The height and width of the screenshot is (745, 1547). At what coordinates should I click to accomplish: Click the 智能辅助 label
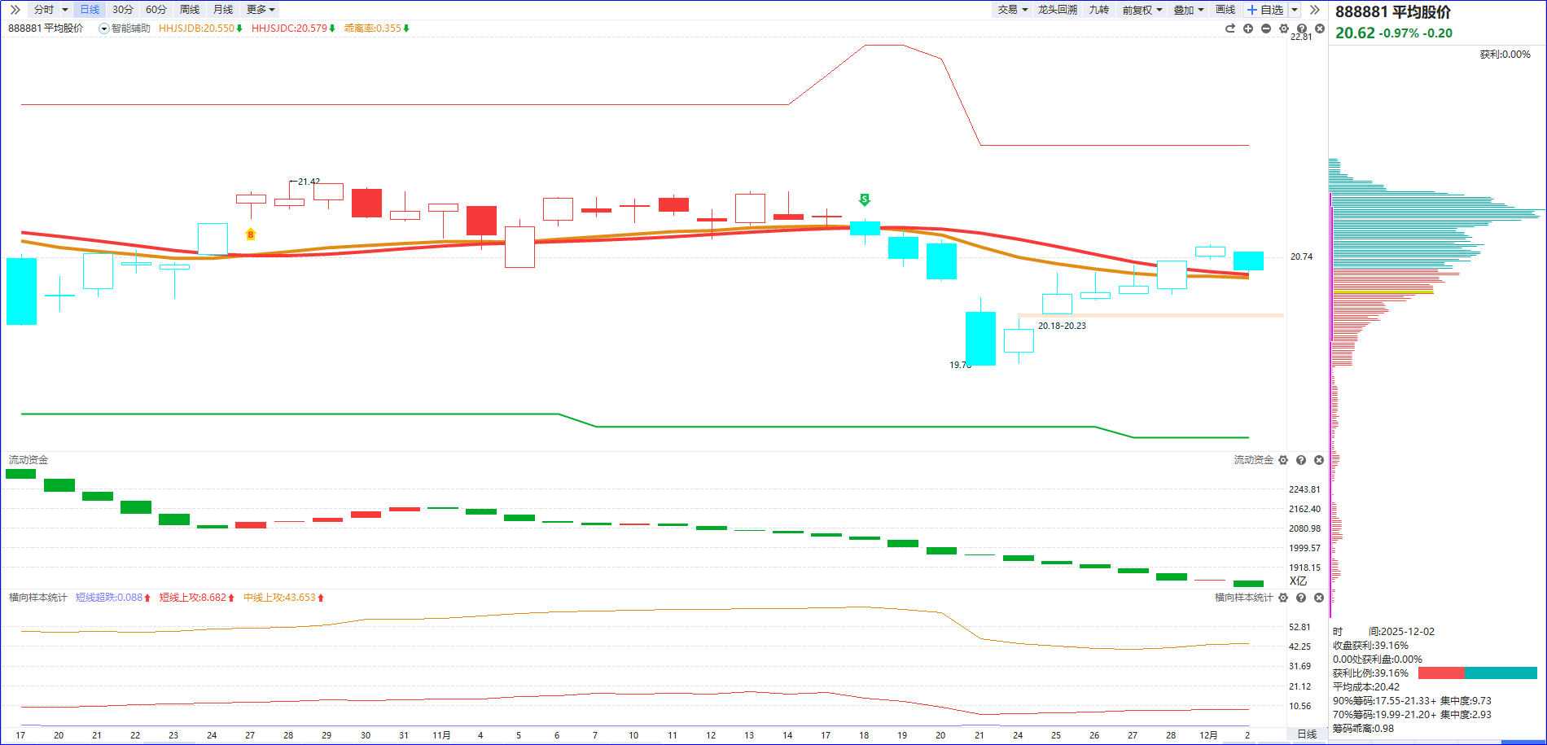pyautogui.click(x=131, y=28)
